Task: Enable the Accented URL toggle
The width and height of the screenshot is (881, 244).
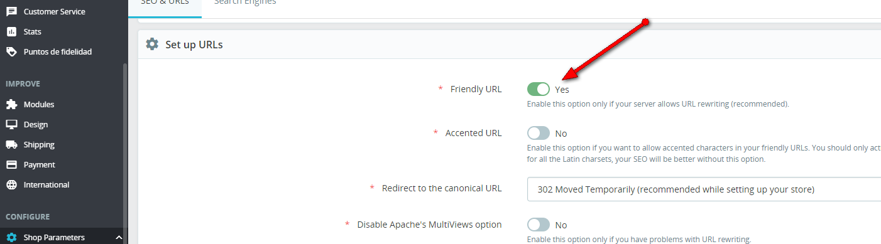Action: point(539,133)
